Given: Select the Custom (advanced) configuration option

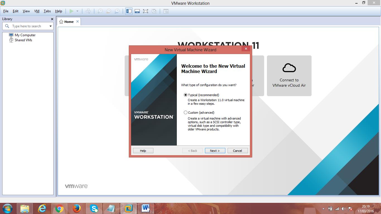Looking at the screenshot, I should (x=185, y=112).
